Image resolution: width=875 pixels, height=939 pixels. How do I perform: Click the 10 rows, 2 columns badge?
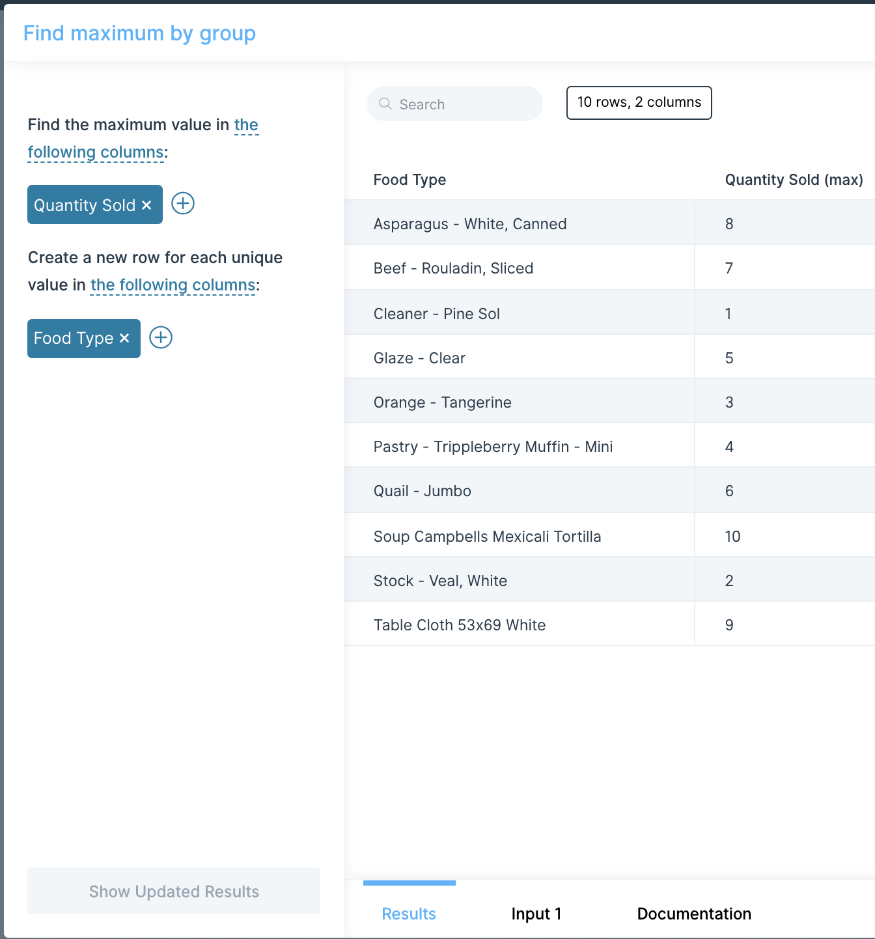639,103
